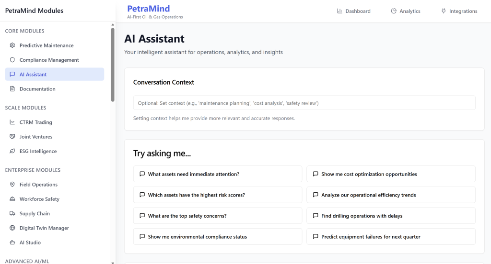This screenshot has height=264, width=491.
Task: Click the Compliance Management shield icon
Action: click(x=12, y=60)
